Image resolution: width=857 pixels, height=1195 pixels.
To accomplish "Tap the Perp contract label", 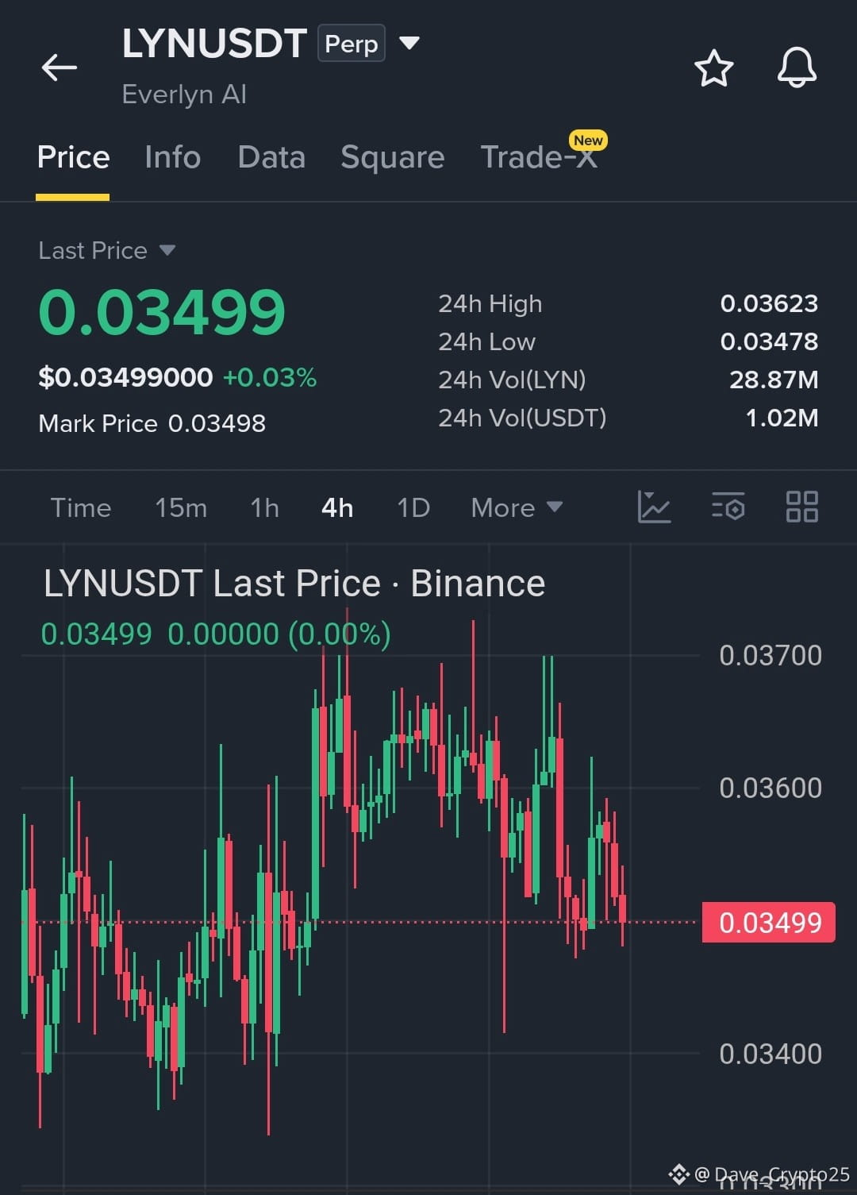I will click(352, 44).
